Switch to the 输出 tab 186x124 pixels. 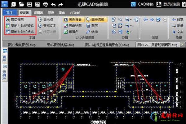[62, 13]
